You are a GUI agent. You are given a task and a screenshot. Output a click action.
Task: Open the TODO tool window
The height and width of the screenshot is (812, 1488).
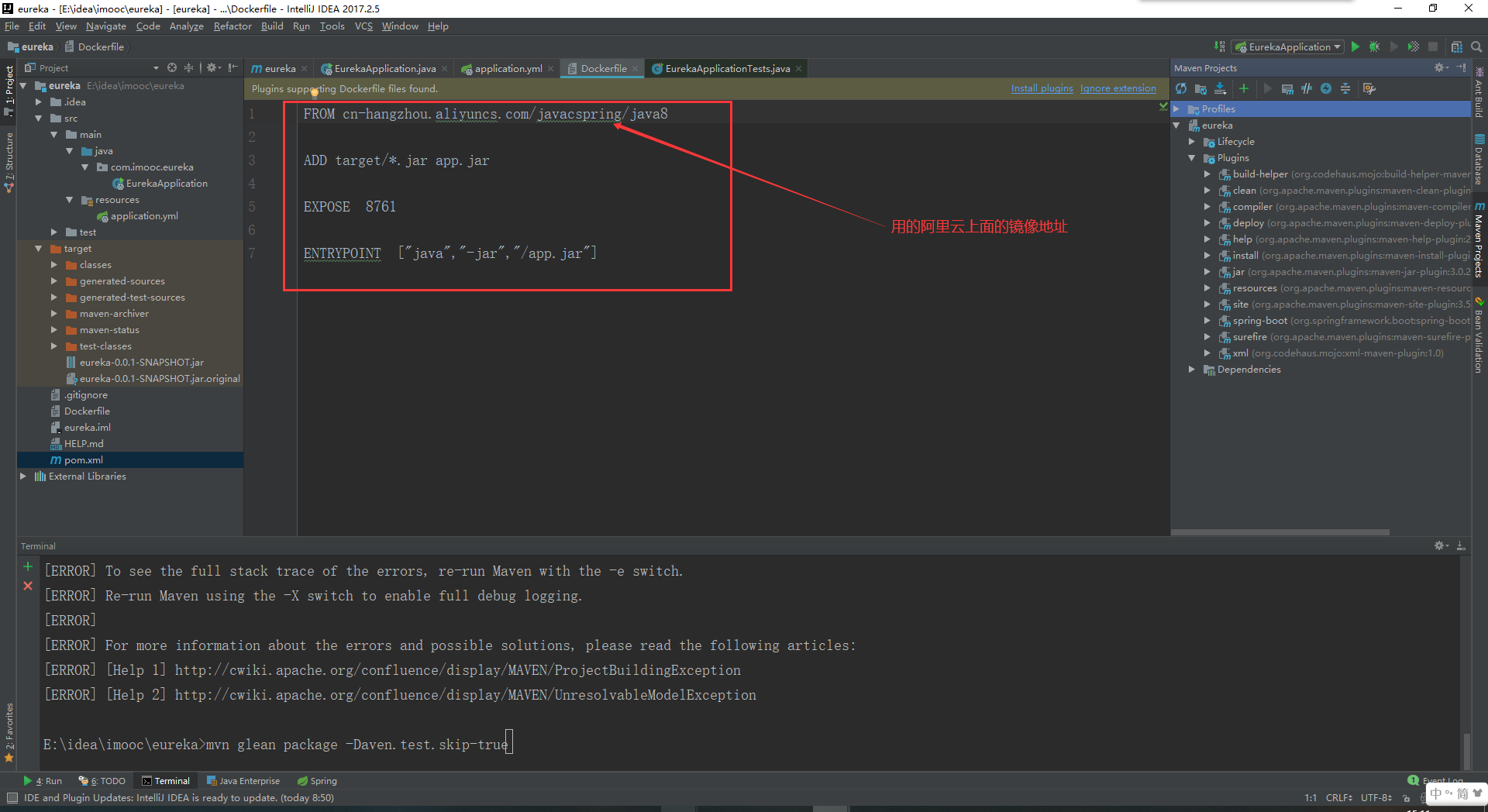click(102, 780)
